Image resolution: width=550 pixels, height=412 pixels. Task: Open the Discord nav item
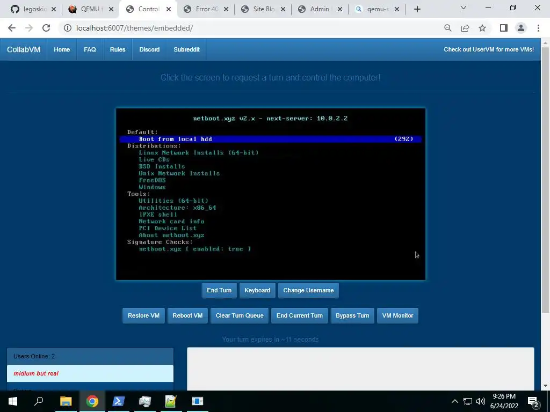click(149, 49)
